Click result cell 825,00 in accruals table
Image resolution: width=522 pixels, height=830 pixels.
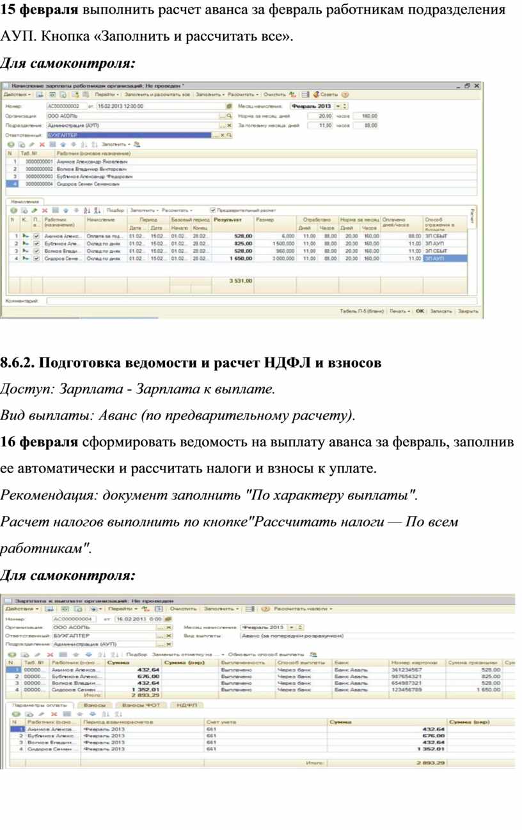pos(233,244)
